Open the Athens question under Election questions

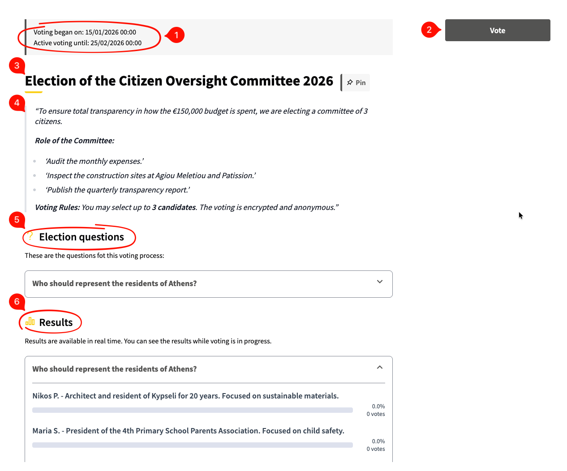tap(115, 284)
